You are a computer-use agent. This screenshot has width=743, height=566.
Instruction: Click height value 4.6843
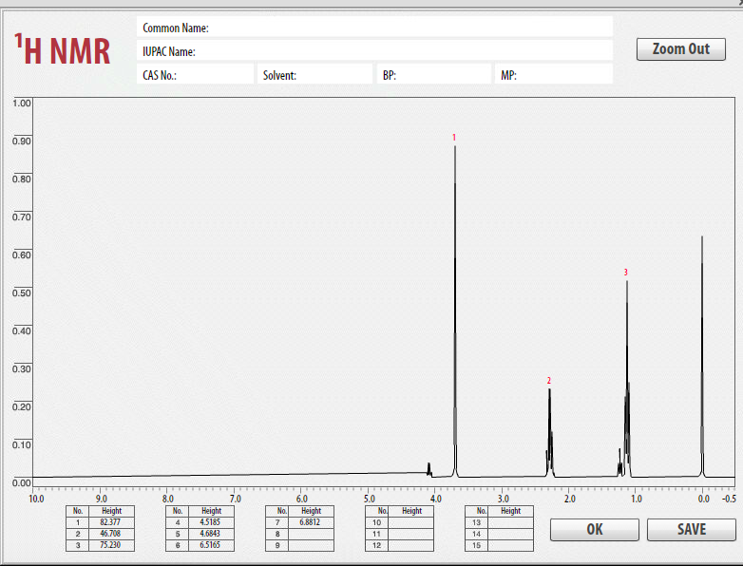[x=211, y=534]
